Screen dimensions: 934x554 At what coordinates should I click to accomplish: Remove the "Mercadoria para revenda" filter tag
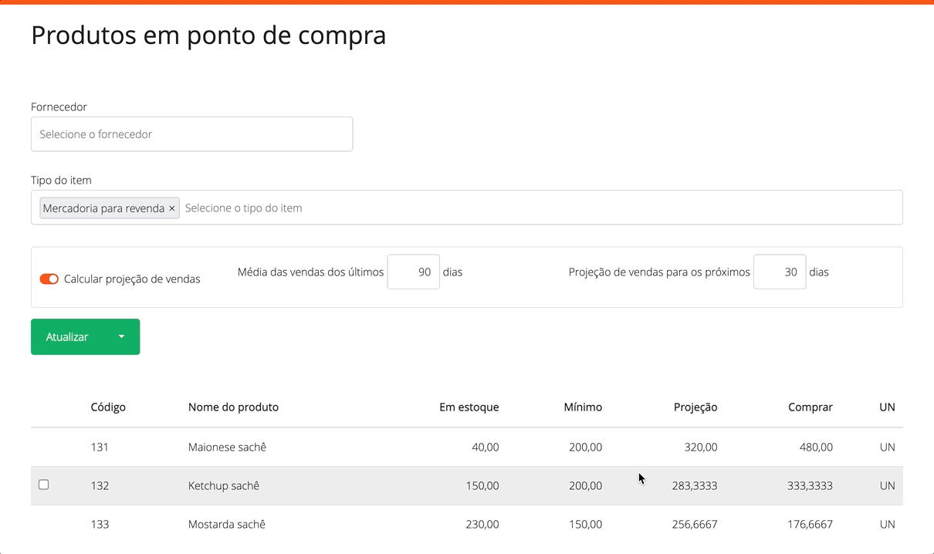(172, 208)
